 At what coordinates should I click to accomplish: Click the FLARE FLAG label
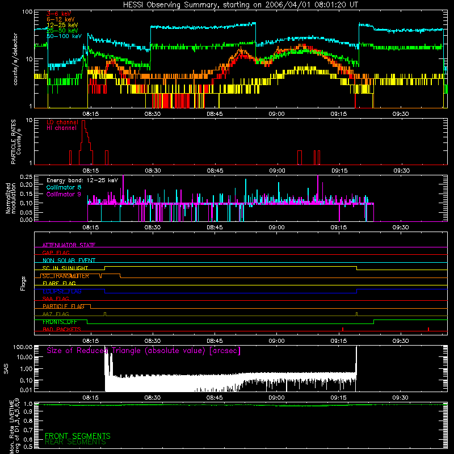[59, 283]
